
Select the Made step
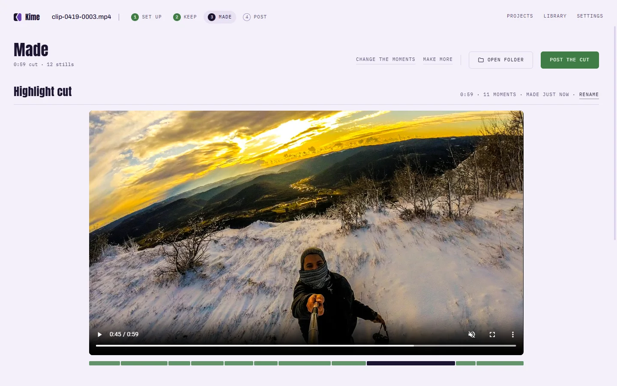(220, 17)
